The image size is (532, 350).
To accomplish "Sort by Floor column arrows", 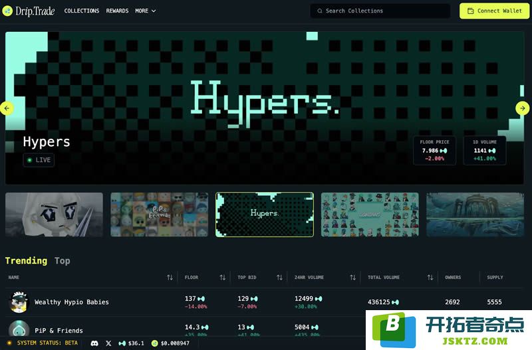I will tap(223, 278).
